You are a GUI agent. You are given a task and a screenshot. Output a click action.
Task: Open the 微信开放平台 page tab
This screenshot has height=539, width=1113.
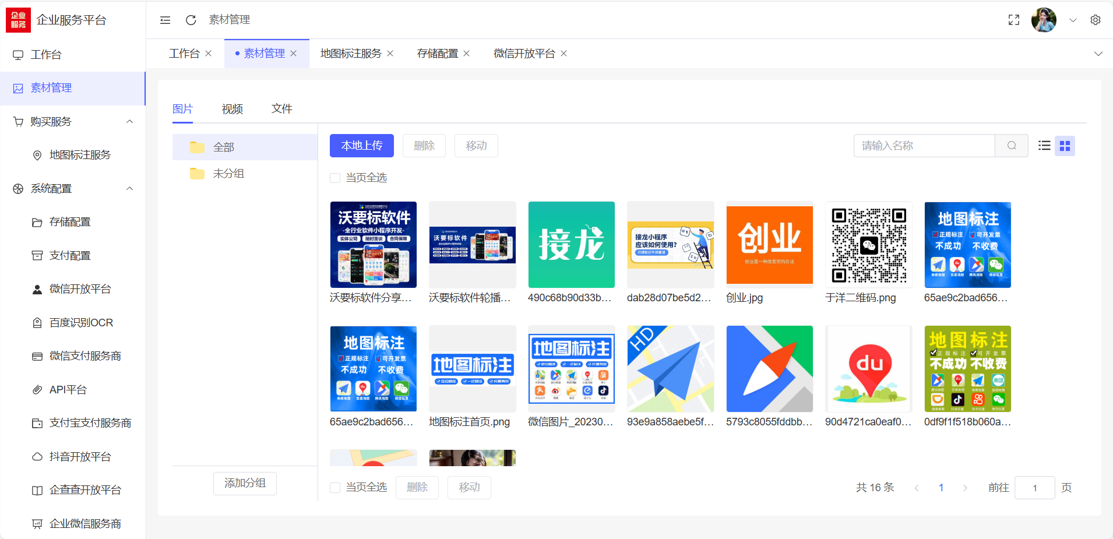(524, 54)
